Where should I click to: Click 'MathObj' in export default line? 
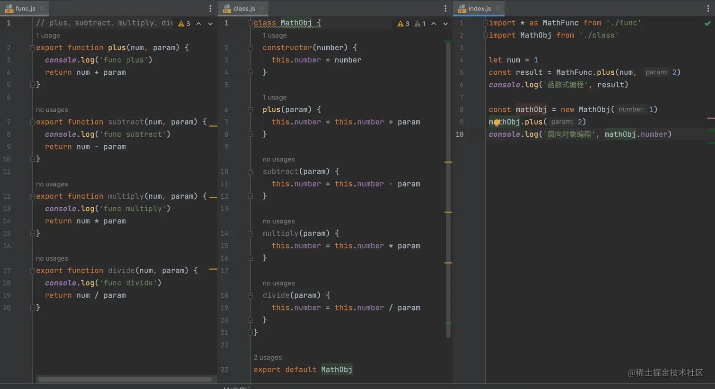[x=337, y=370]
